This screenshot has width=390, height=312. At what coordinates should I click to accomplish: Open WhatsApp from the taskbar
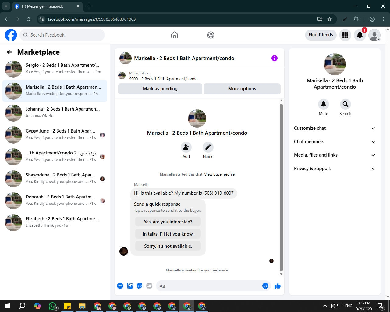pos(52,306)
